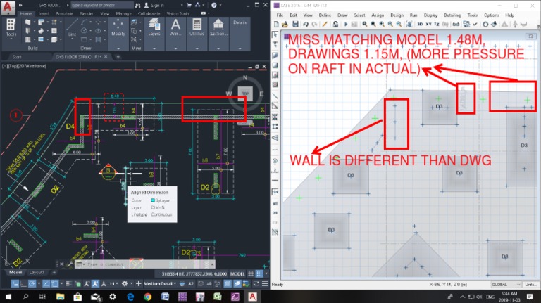
Task: Open Windows notification center
Action: tap(530, 297)
